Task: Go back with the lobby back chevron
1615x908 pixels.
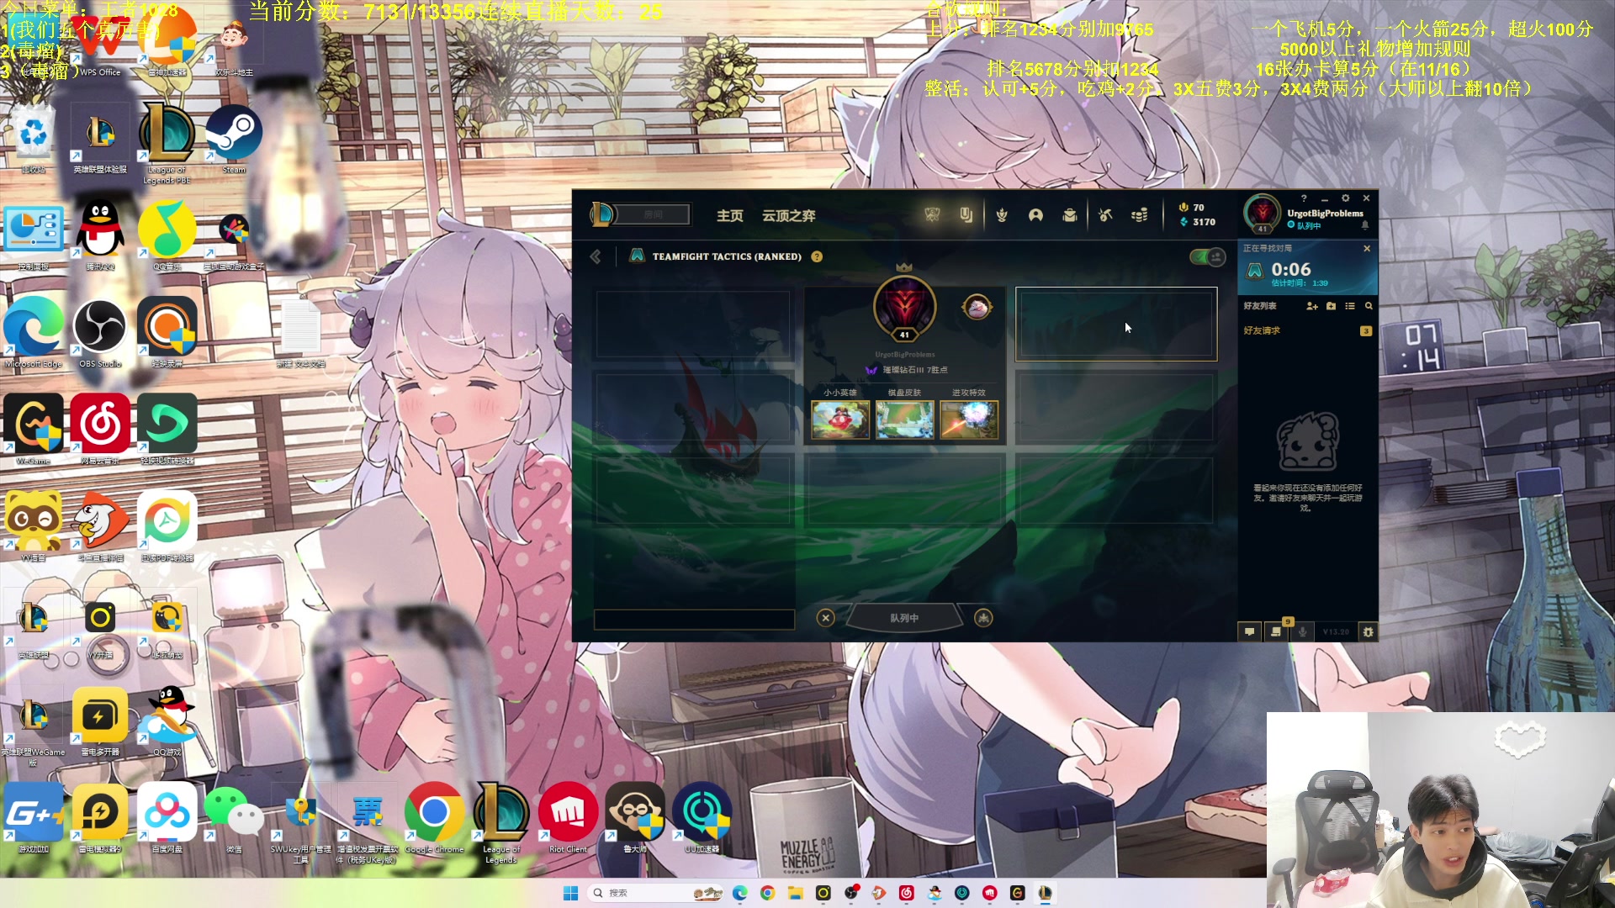Action: pyautogui.click(x=596, y=256)
